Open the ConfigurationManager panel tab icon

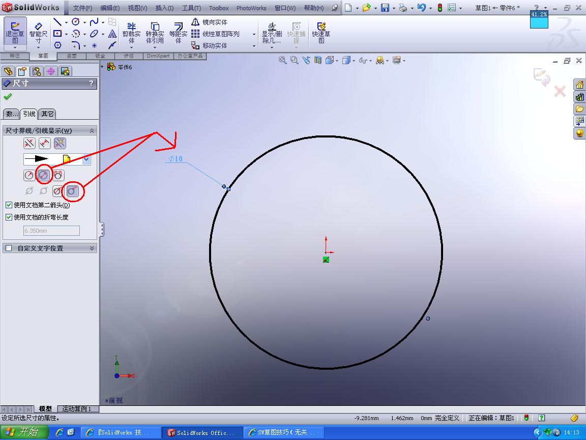click(37, 71)
